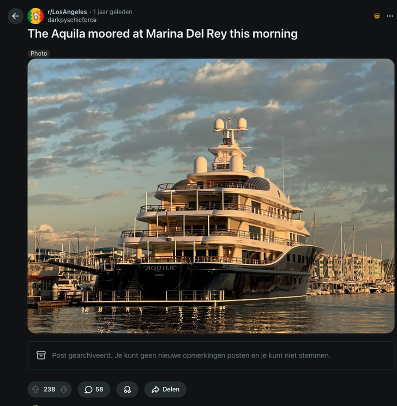Click the 58 comments count
The height and width of the screenshot is (406, 397).
[99, 389]
